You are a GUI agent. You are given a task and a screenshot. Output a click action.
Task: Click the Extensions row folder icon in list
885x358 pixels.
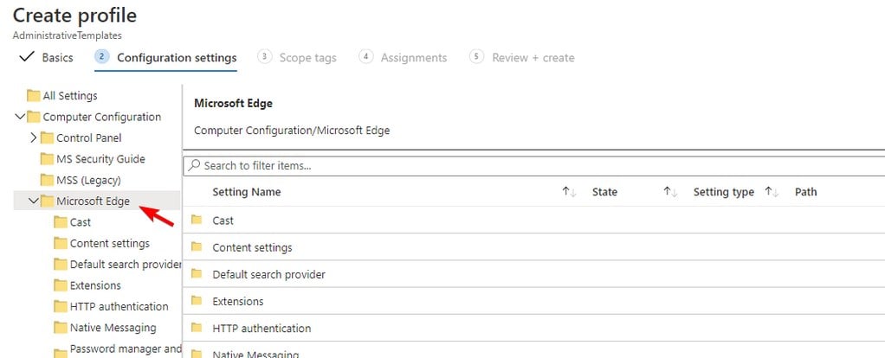pos(197,301)
